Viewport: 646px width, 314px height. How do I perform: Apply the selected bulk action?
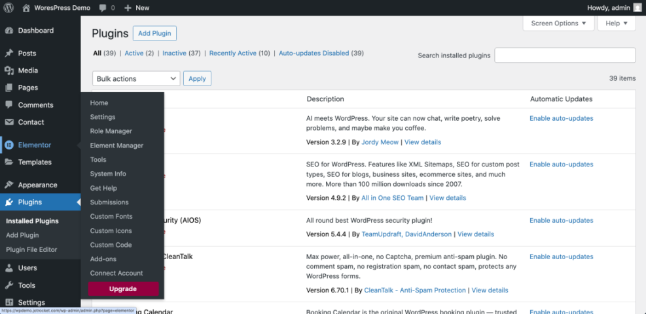(197, 78)
